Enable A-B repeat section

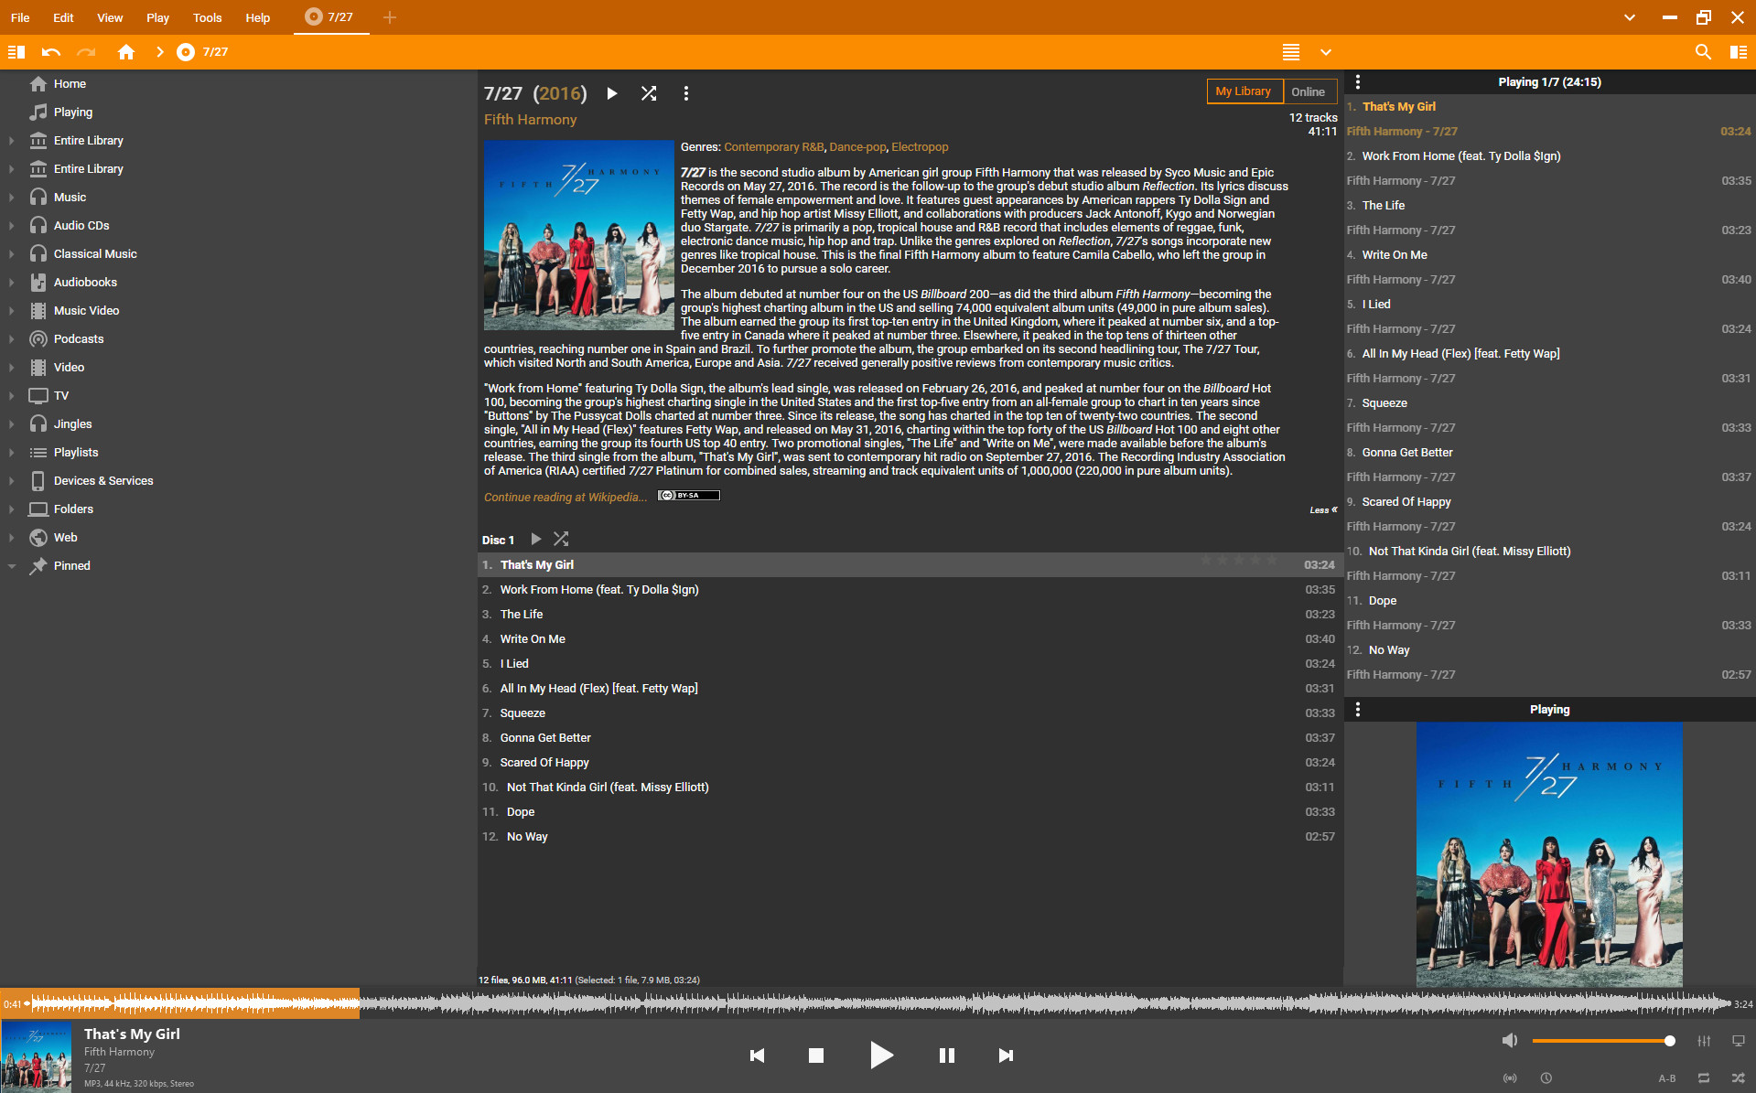click(x=1667, y=1078)
